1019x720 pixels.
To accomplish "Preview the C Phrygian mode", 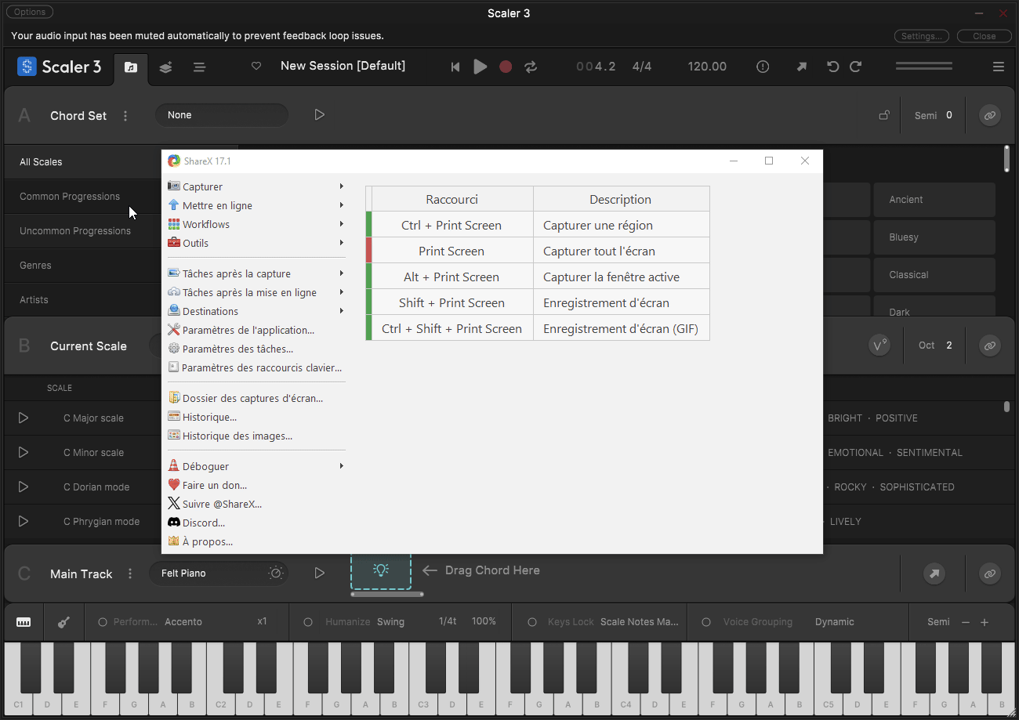I will pyautogui.click(x=24, y=522).
